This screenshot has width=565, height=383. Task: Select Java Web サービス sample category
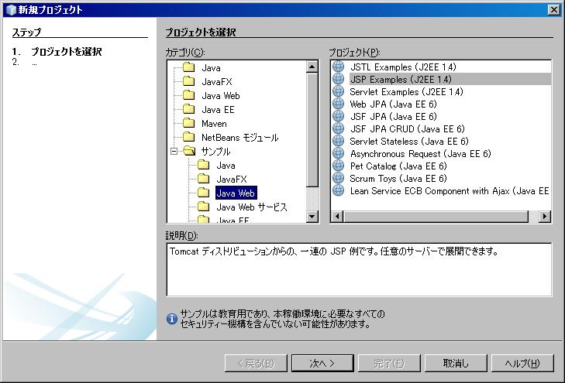tap(252, 207)
